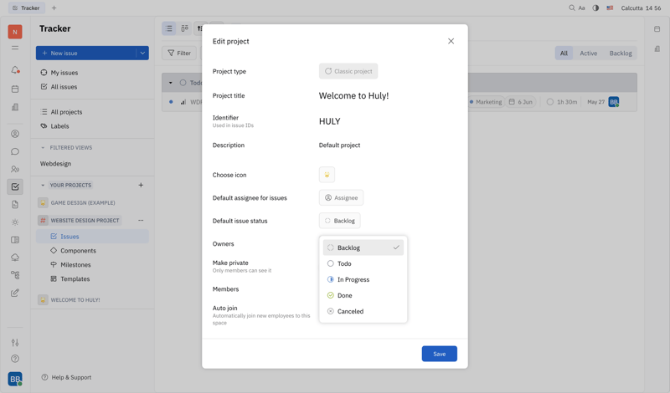Open the notifications bell icon in sidebar
This screenshot has width=670, height=393.
point(15,70)
